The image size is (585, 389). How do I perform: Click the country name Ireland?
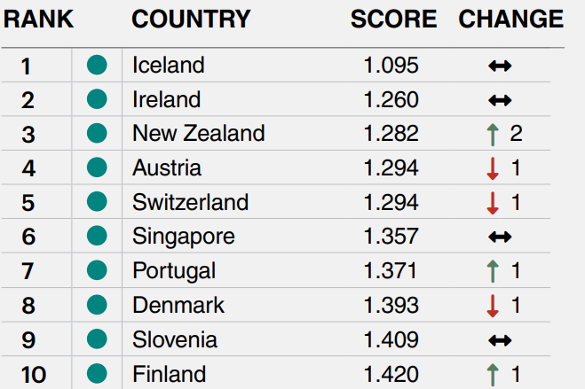[166, 99]
